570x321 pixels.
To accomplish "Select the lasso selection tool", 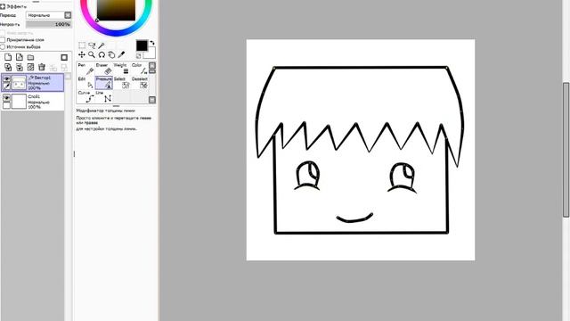I will point(92,45).
